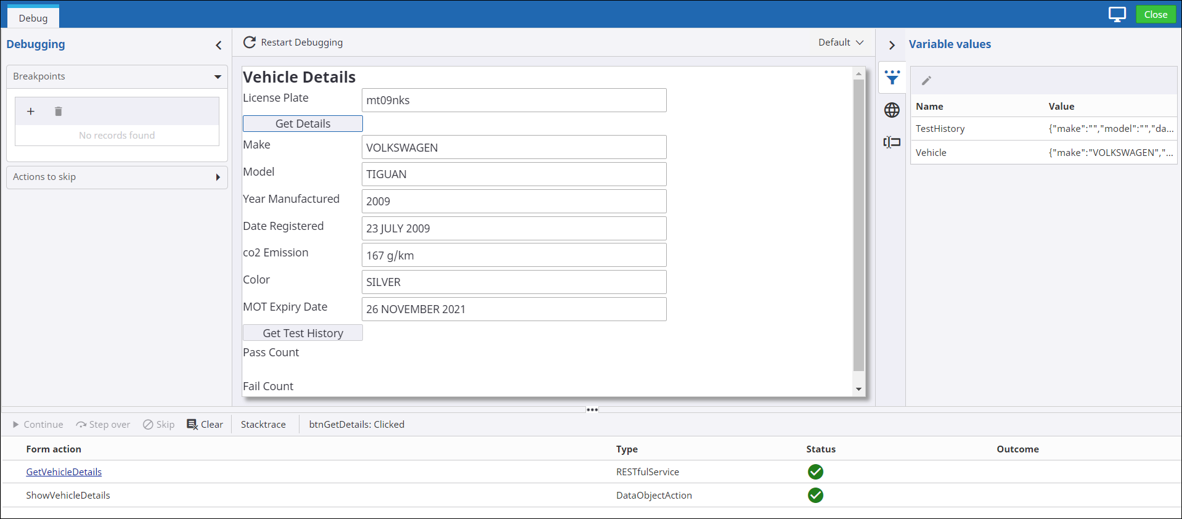Image resolution: width=1182 pixels, height=519 pixels.
Task: Click the License Plate input field
Action: 513,100
